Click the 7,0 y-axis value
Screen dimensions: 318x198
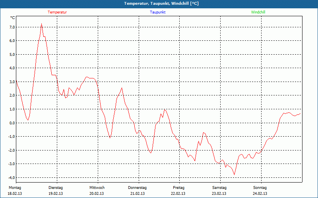tap(12, 27)
